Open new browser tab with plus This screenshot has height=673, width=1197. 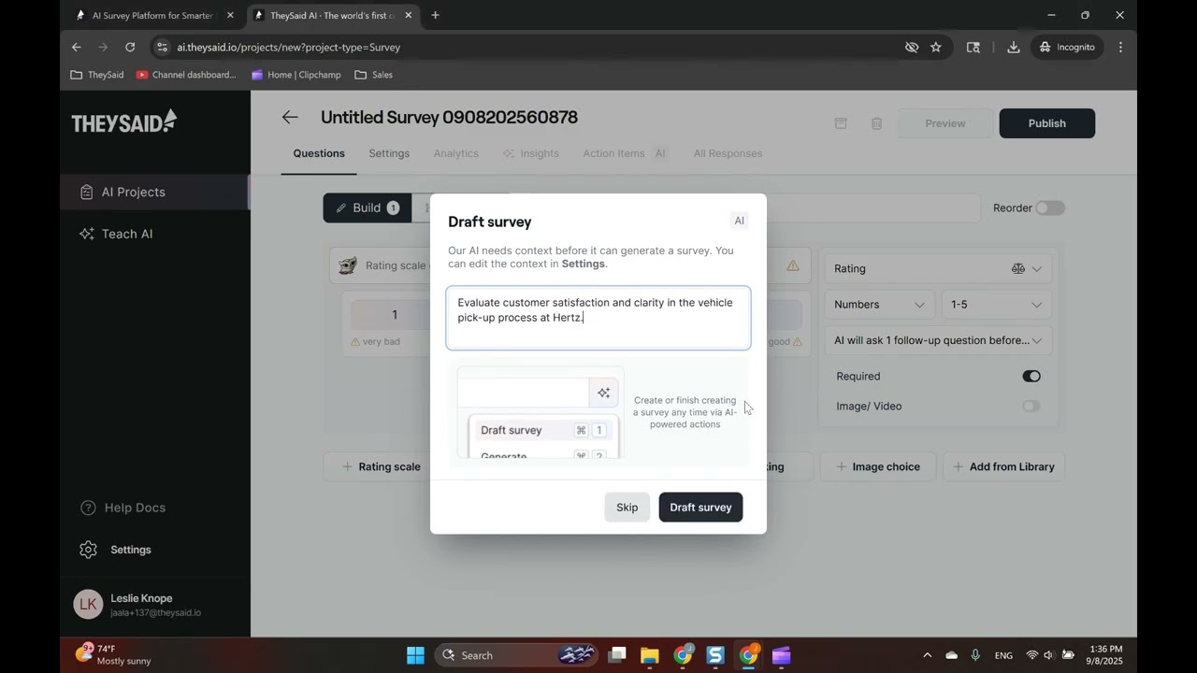(435, 15)
